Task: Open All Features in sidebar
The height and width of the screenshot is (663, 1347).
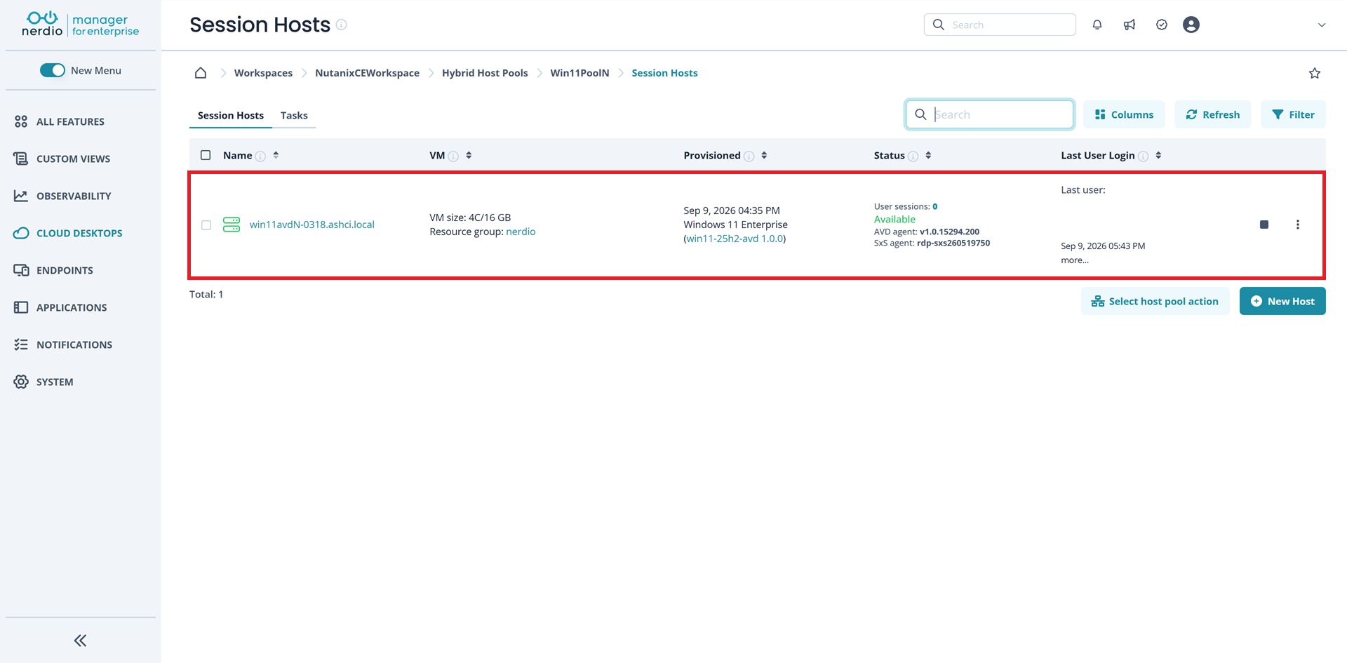Action: 60,121
